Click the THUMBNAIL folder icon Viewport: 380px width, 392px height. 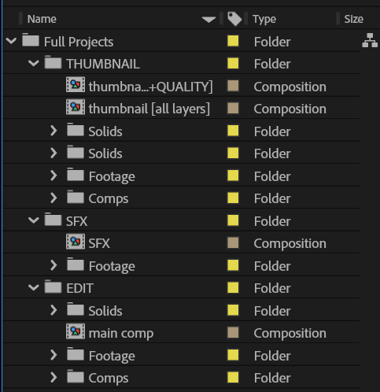[x=53, y=62]
